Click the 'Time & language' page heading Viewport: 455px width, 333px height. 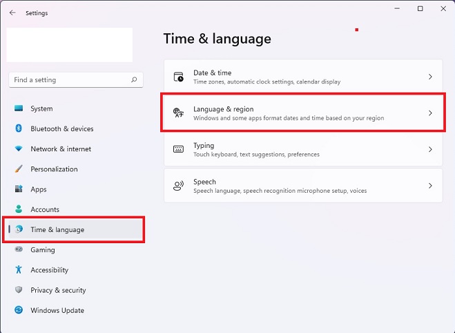click(x=217, y=39)
